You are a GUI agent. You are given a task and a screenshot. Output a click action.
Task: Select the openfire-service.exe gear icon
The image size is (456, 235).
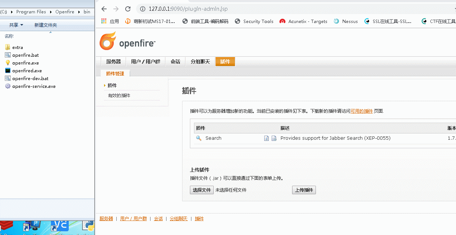pyautogui.click(x=8, y=86)
